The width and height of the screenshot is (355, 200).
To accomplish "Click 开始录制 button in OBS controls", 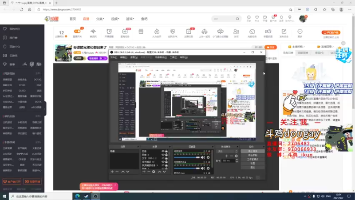I will [x=252, y=155].
